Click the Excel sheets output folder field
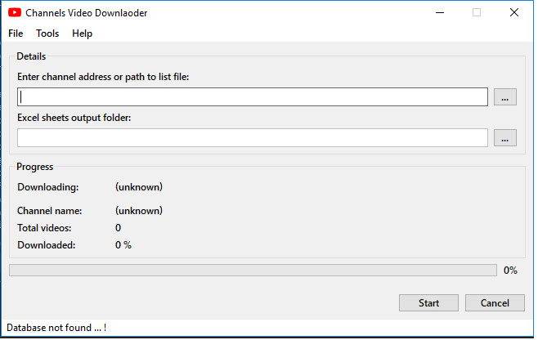 tap(253, 137)
